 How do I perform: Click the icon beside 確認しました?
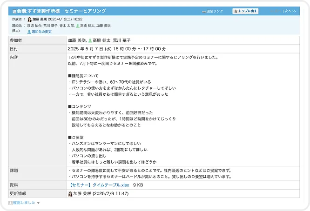[10, 203]
